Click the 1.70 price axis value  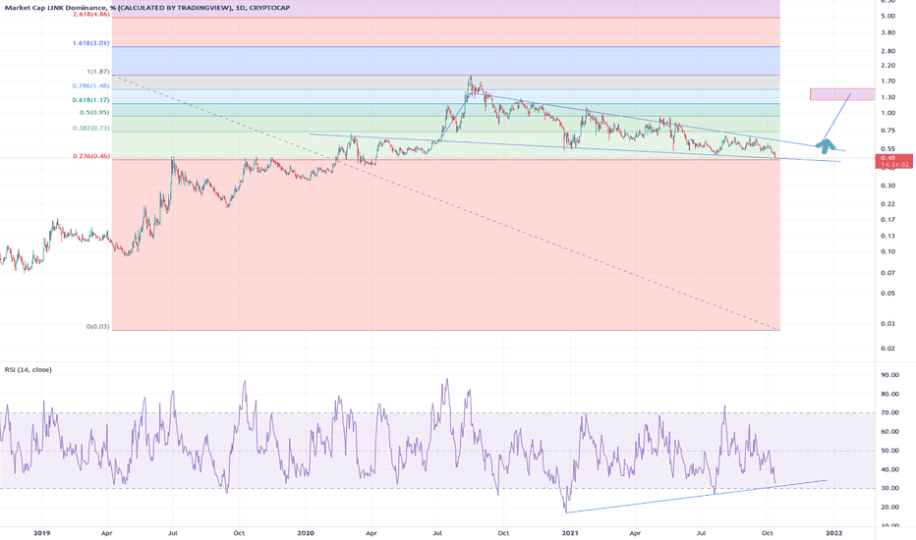pos(887,81)
